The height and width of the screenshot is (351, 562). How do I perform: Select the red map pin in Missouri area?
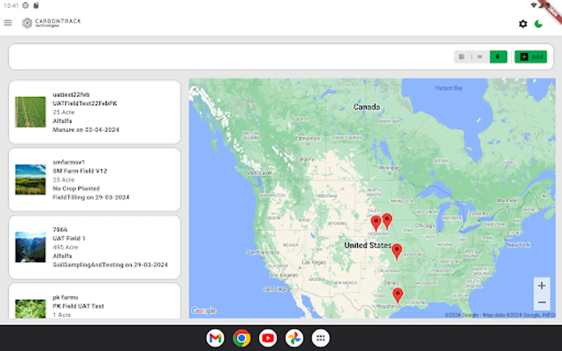(x=397, y=252)
